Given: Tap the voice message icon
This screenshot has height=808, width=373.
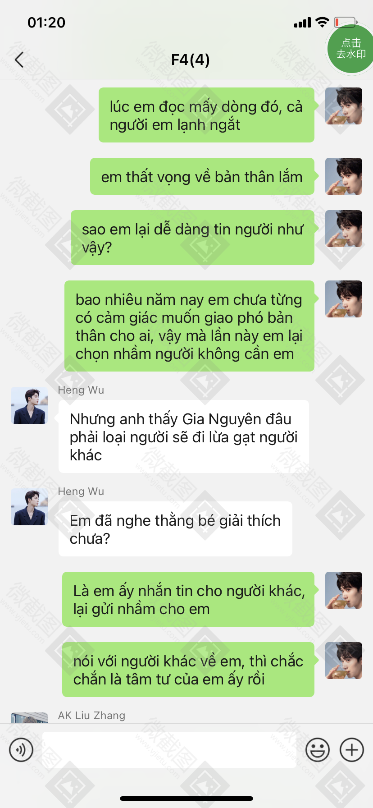Looking at the screenshot, I should coord(21,750).
